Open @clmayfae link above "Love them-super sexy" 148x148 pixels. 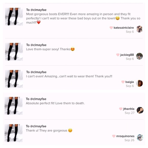pos(39,45)
